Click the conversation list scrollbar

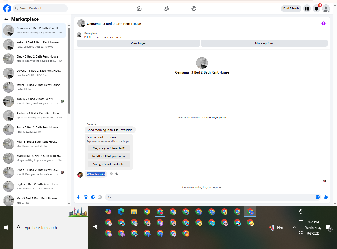pyautogui.click(x=69, y=71)
